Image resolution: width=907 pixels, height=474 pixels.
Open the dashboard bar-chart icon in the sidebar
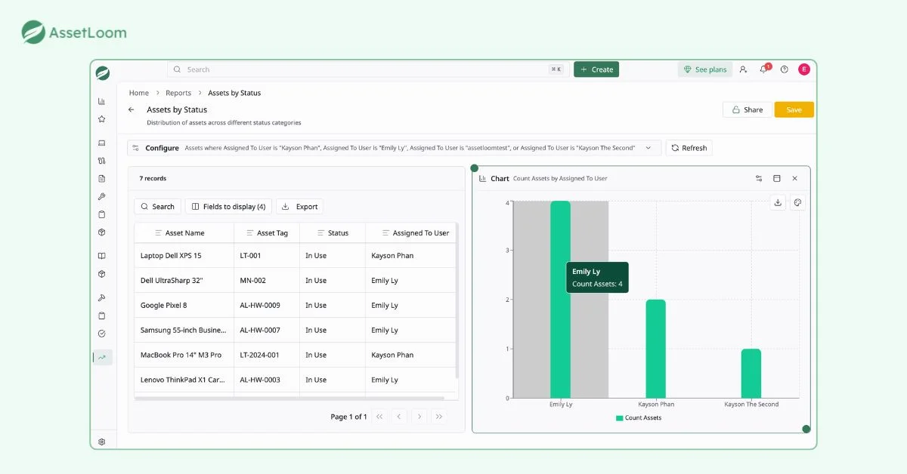pyautogui.click(x=102, y=101)
